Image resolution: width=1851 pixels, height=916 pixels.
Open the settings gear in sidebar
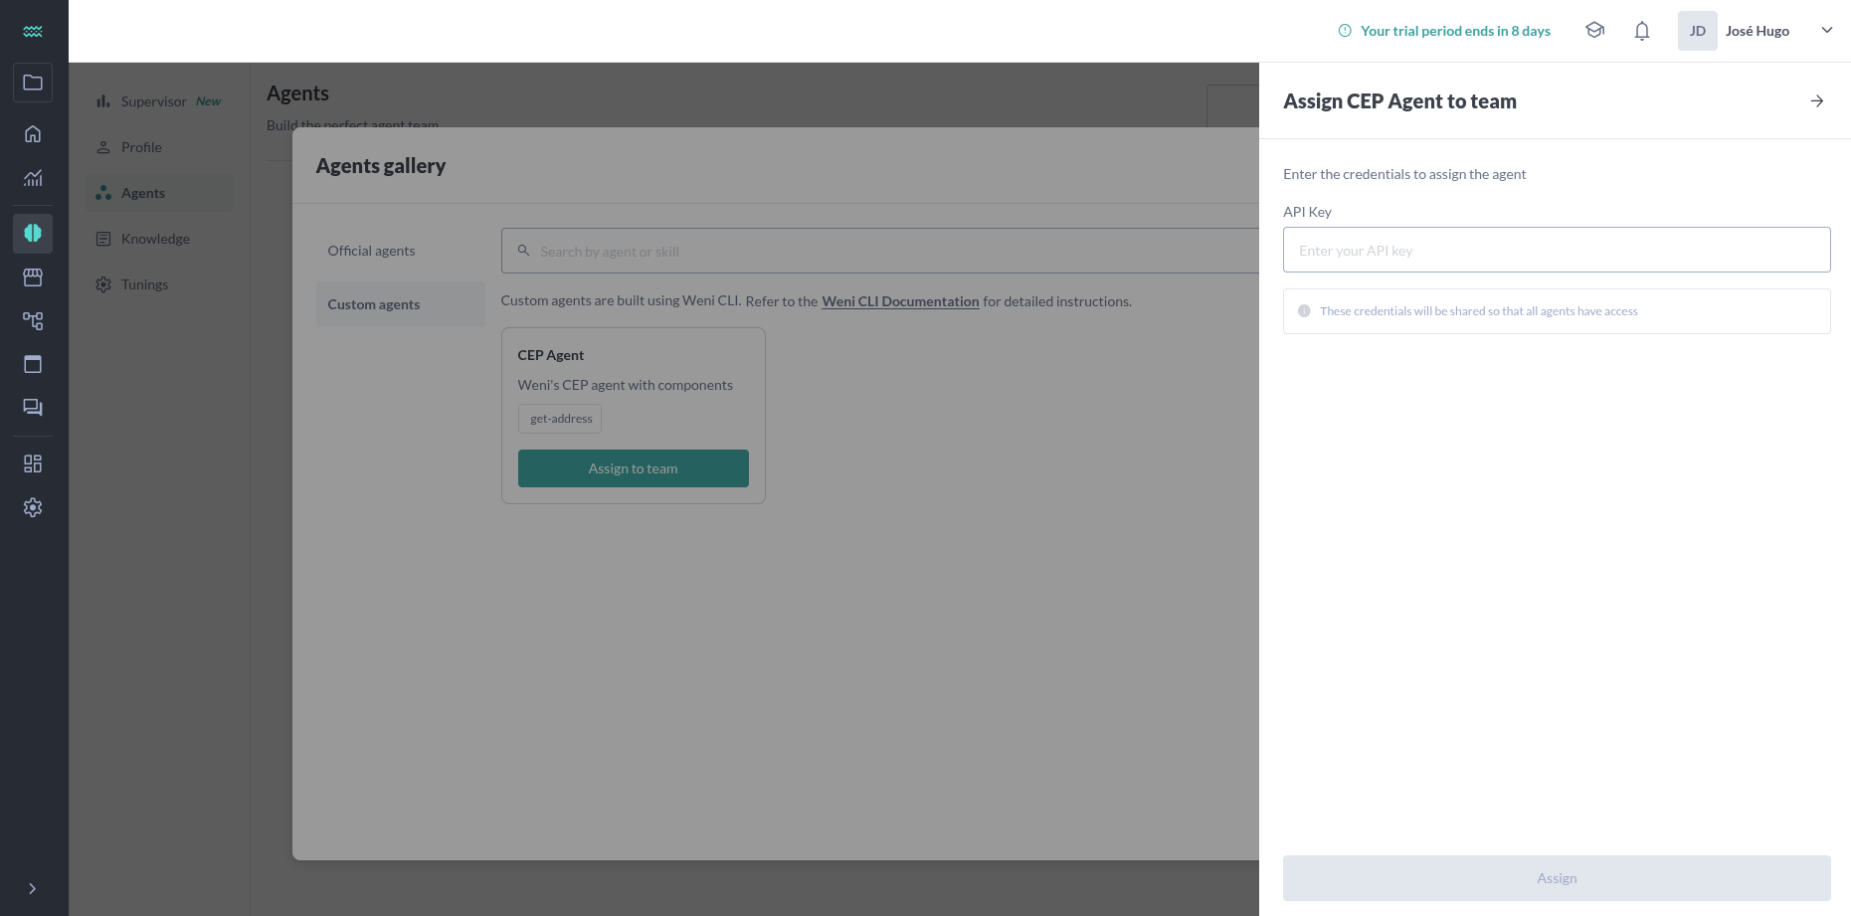[x=33, y=507]
